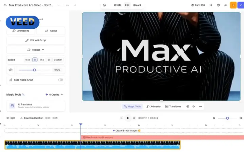Switch to the Create tab
The height and width of the screenshot is (152, 244).
click(118, 5)
